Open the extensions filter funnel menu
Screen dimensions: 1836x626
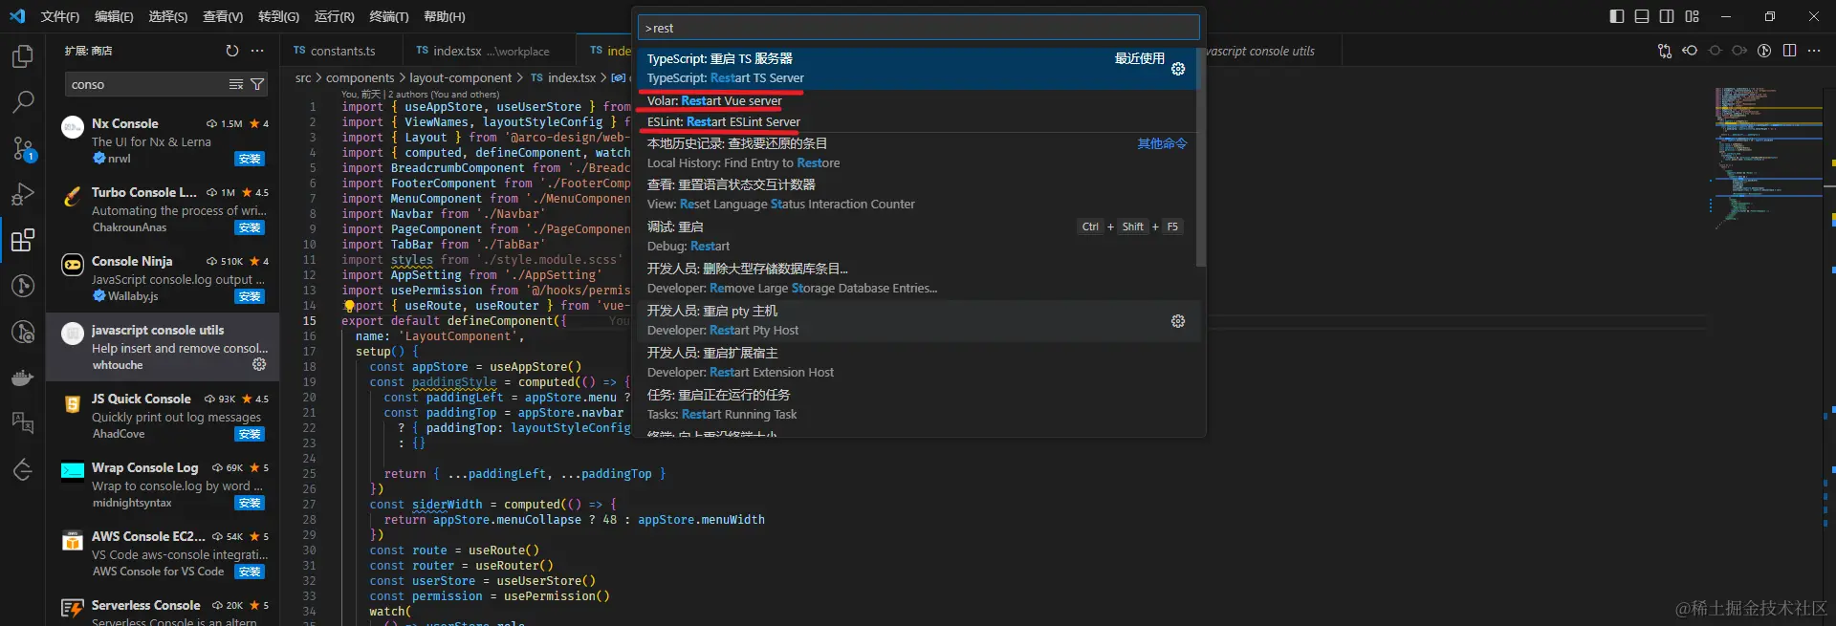pyautogui.click(x=257, y=84)
